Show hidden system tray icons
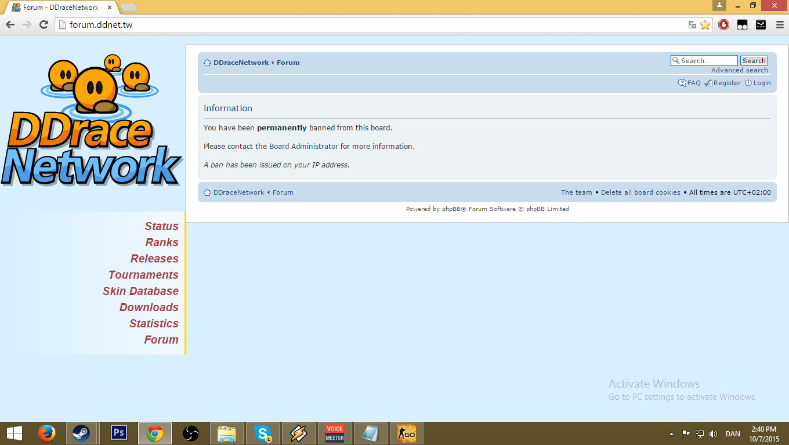Screen dimensions: 789x445 tap(672, 433)
